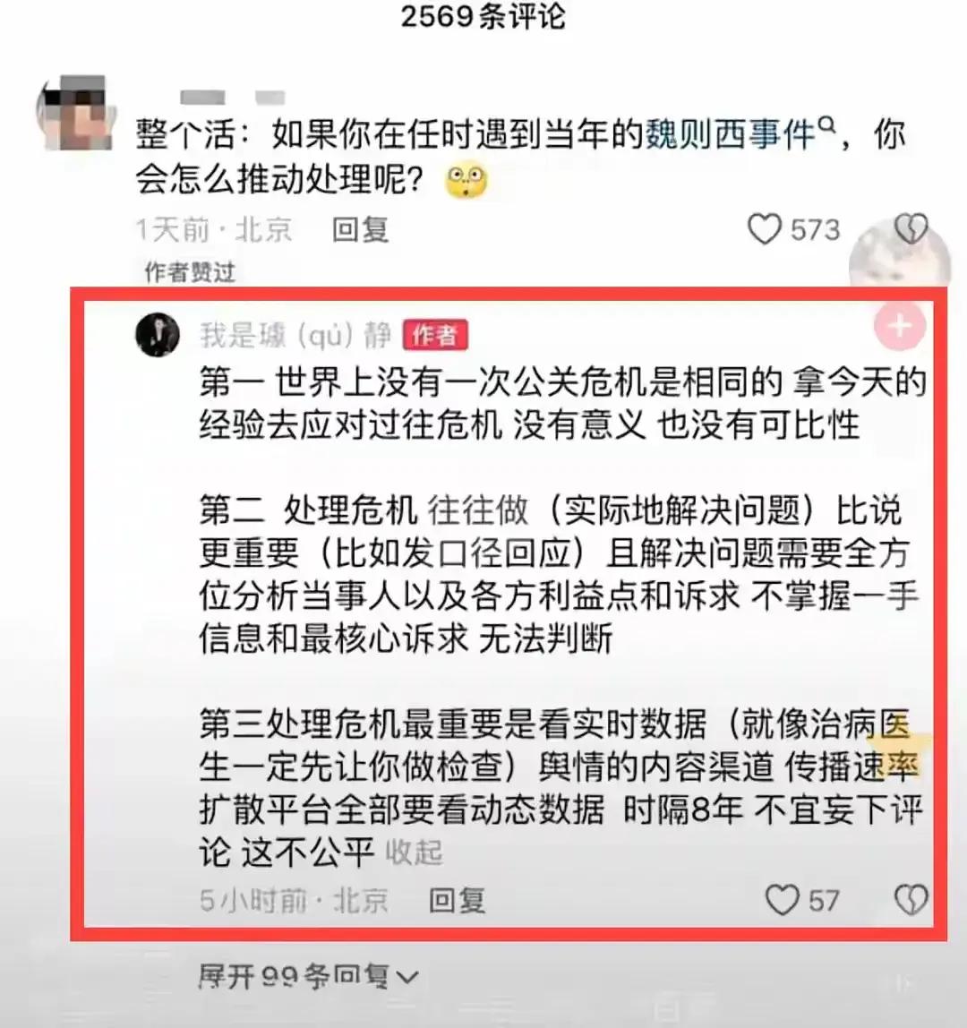Dislike the author's reply via broken heart

[911, 899]
